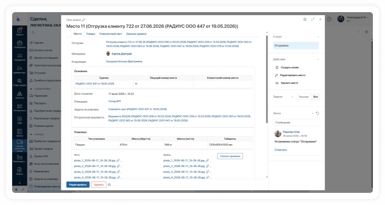The height and width of the screenshot is (205, 385).
Task: Click the expand-to-fullscreen arrows icon
Action: tap(313, 19)
